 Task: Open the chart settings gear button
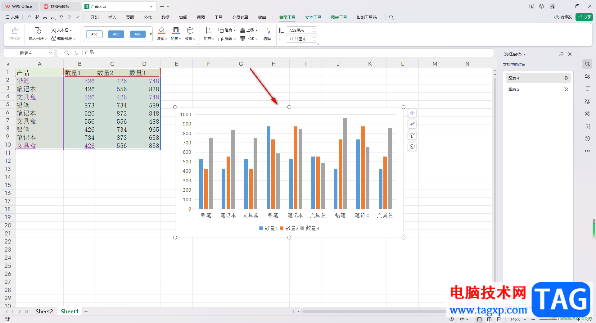tap(412, 147)
